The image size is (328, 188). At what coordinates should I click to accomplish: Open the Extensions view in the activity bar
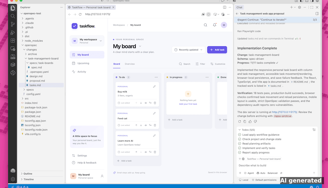coord(13,41)
